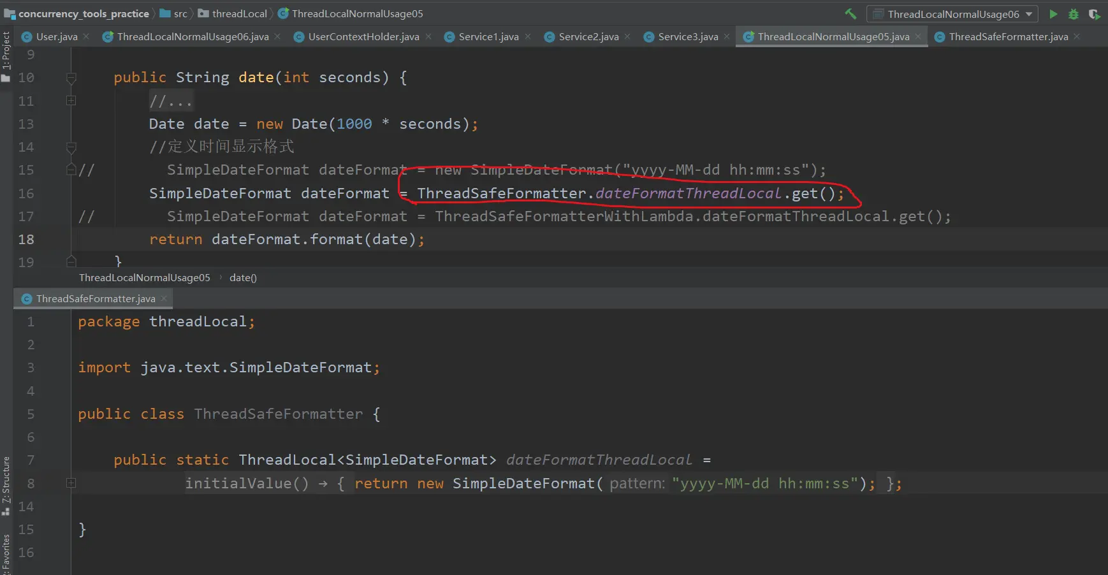Image resolution: width=1108 pixels, height=575 pixels.
Task: Collapse the date method at line 10
Action: [x=71, y=78]
